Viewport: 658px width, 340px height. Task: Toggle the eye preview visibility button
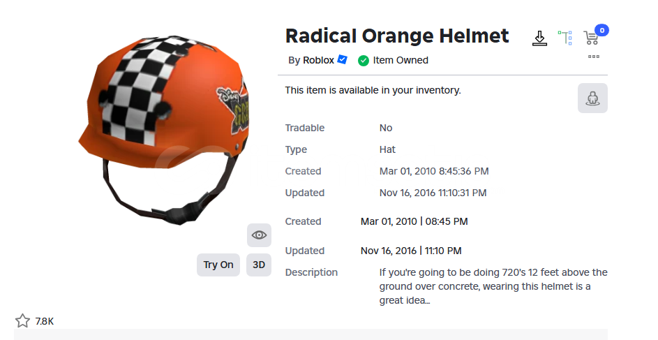(x=259, y=235)
